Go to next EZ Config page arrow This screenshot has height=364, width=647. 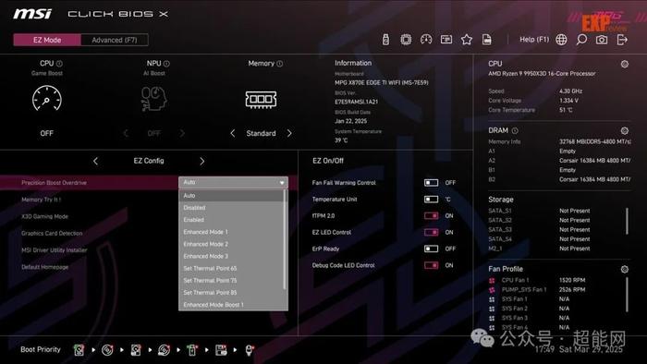coord(202,161)
